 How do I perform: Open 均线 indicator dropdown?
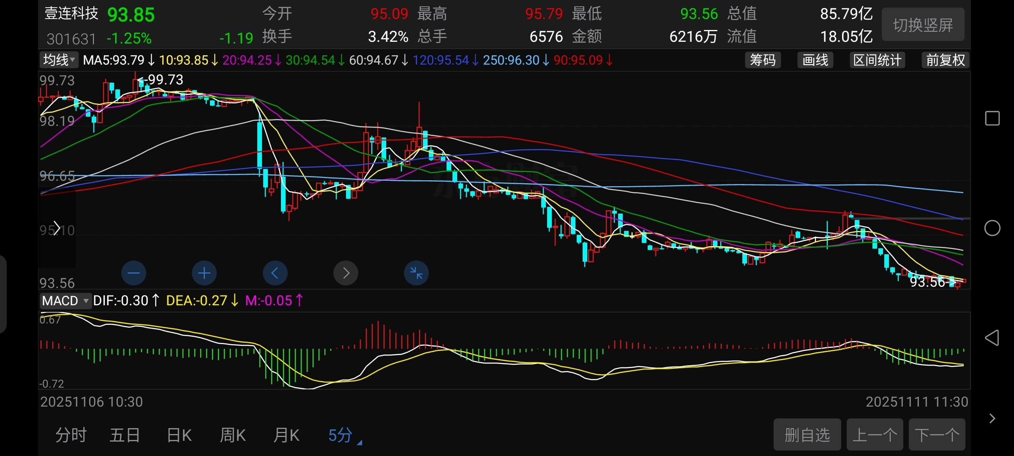click(x=59, y=60)
